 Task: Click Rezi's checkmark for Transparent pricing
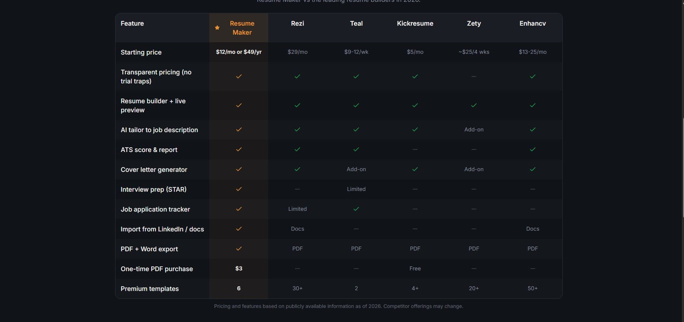[297, 77]
